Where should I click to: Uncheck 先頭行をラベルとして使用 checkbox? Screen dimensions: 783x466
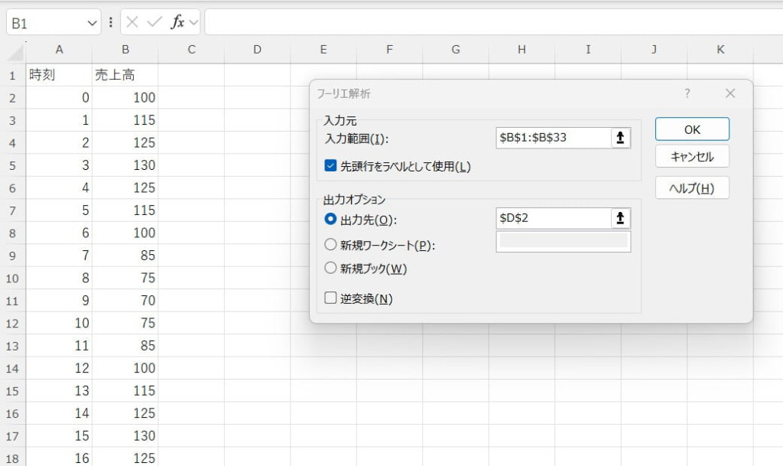point(330,166)
